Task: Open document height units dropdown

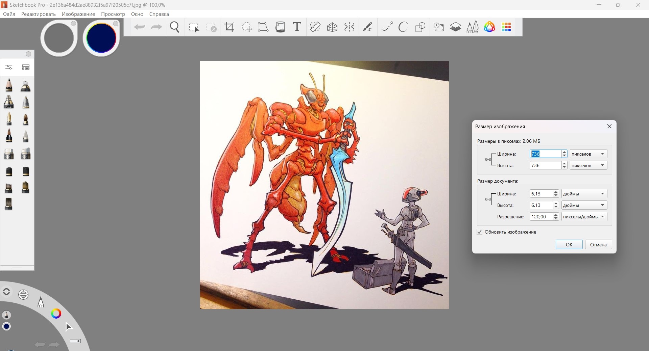Action: [584, 205]
